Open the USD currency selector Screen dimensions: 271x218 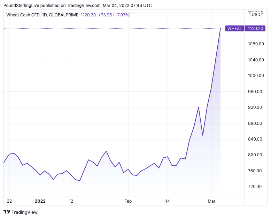click(x=256, y=14)
